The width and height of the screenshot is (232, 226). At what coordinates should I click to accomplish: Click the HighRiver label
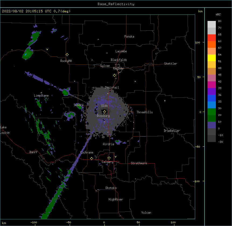116,199
